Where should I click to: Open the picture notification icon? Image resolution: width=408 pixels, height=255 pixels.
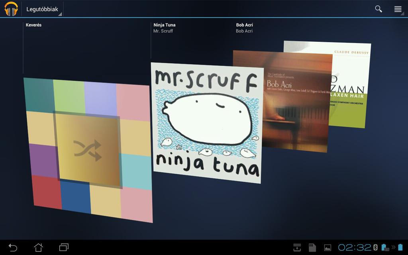pyautogui.click(x=328, y=248)
